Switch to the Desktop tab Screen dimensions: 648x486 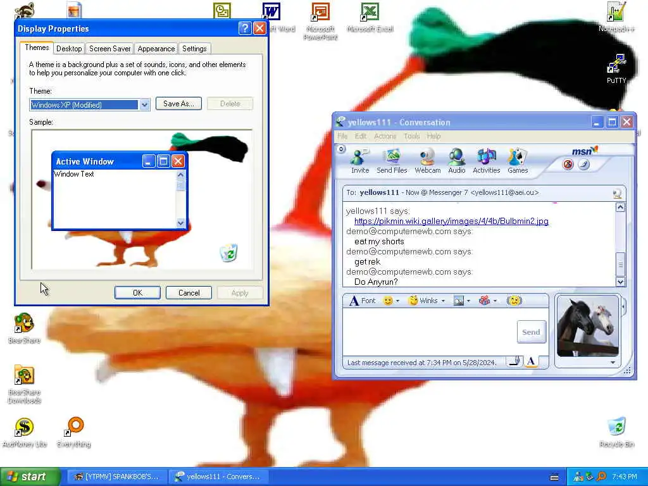[x=69, y=49]
